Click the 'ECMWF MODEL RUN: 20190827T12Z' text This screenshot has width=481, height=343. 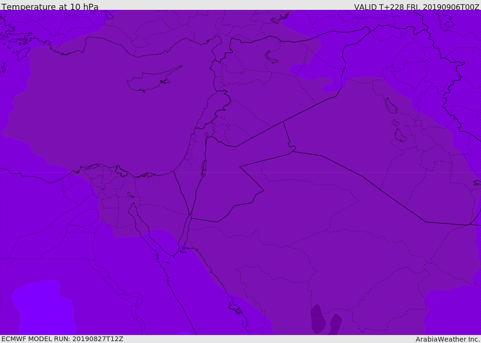pyautogui.click(x=62, y=339)
